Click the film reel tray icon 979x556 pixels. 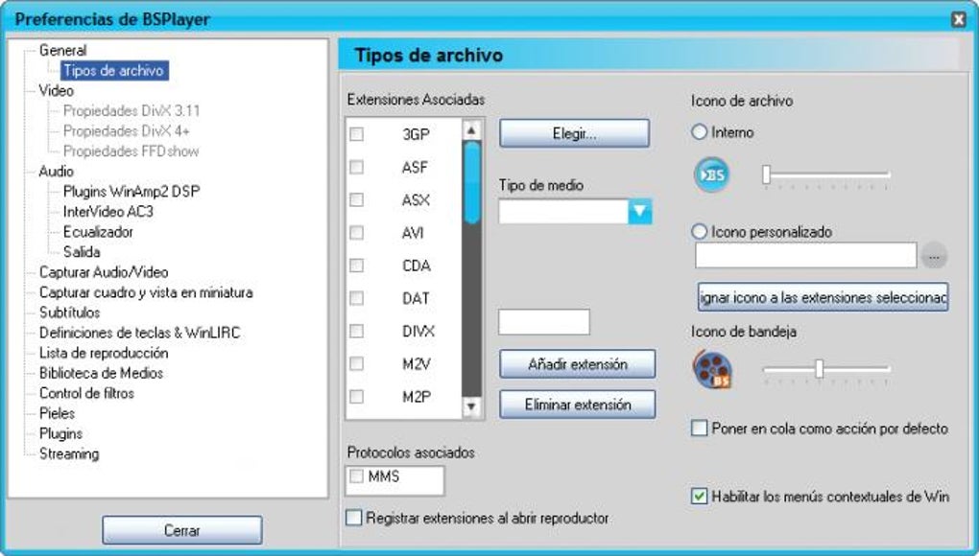712,369
